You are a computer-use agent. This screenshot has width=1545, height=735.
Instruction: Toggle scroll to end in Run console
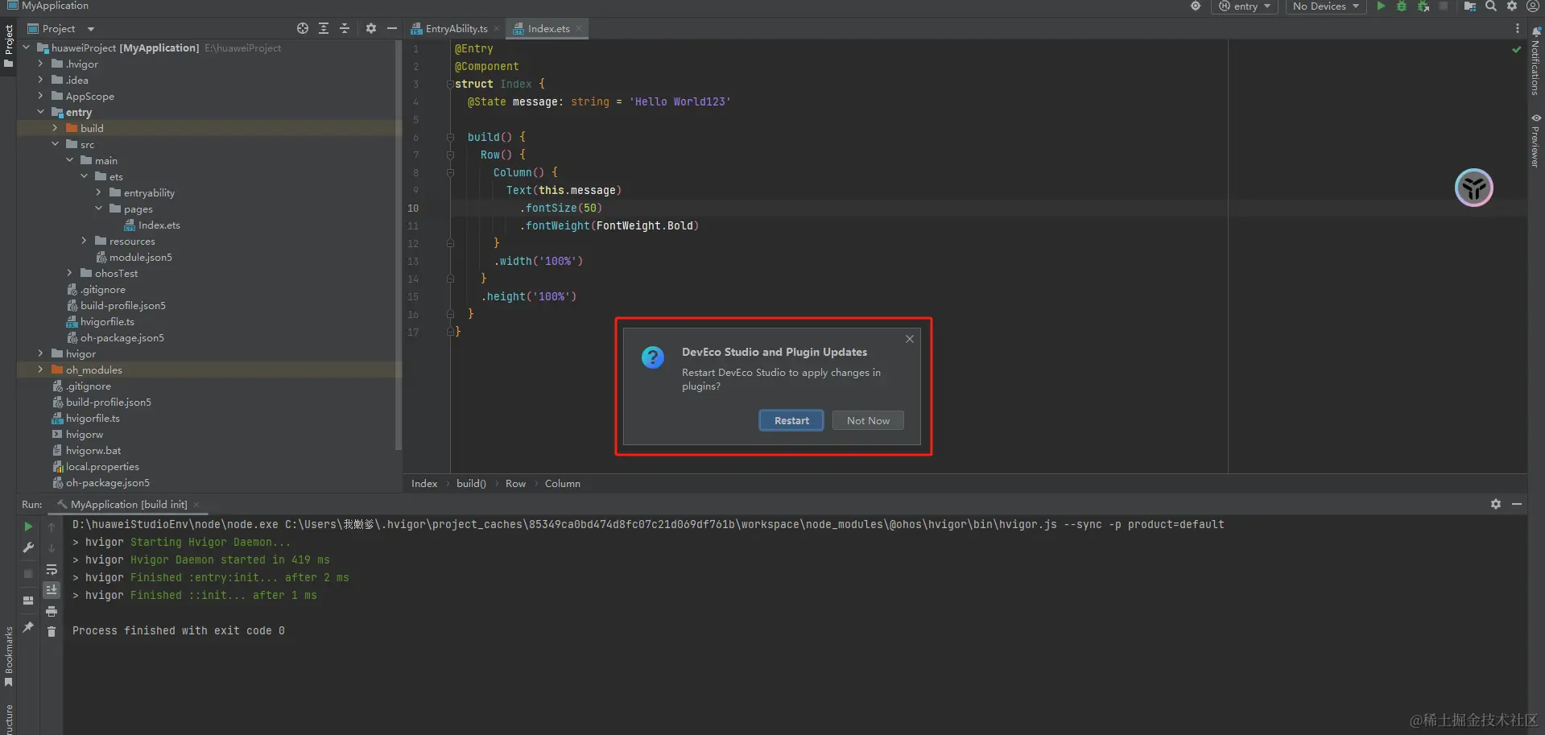click(x=52, y=590)
